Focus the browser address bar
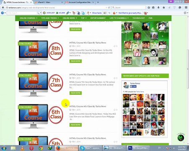This screenshot has height=151, width=189. point(56,8)
